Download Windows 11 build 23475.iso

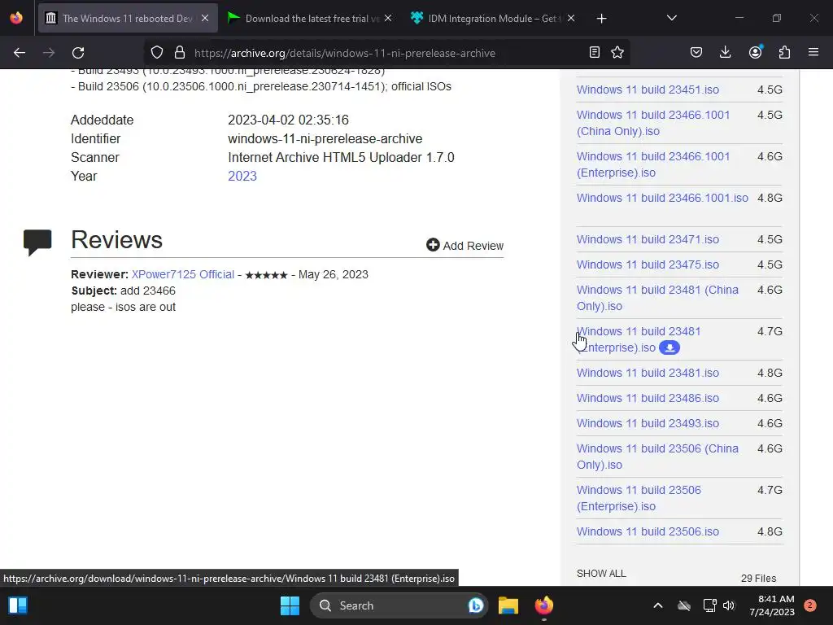(648, 264)
